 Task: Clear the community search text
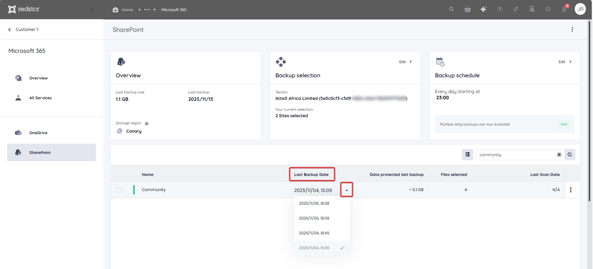click(559, 155)
